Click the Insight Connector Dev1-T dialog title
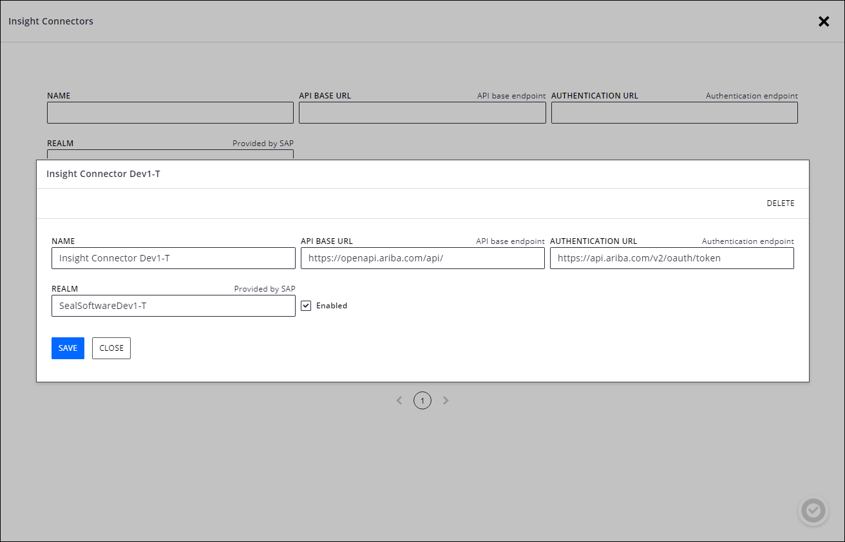The image size is (845, 542). click(104, 173)
